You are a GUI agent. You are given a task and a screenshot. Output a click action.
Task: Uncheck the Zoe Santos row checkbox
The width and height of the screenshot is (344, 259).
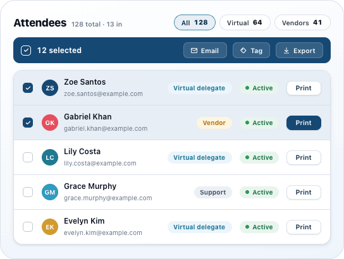click(x=28, y=88)
